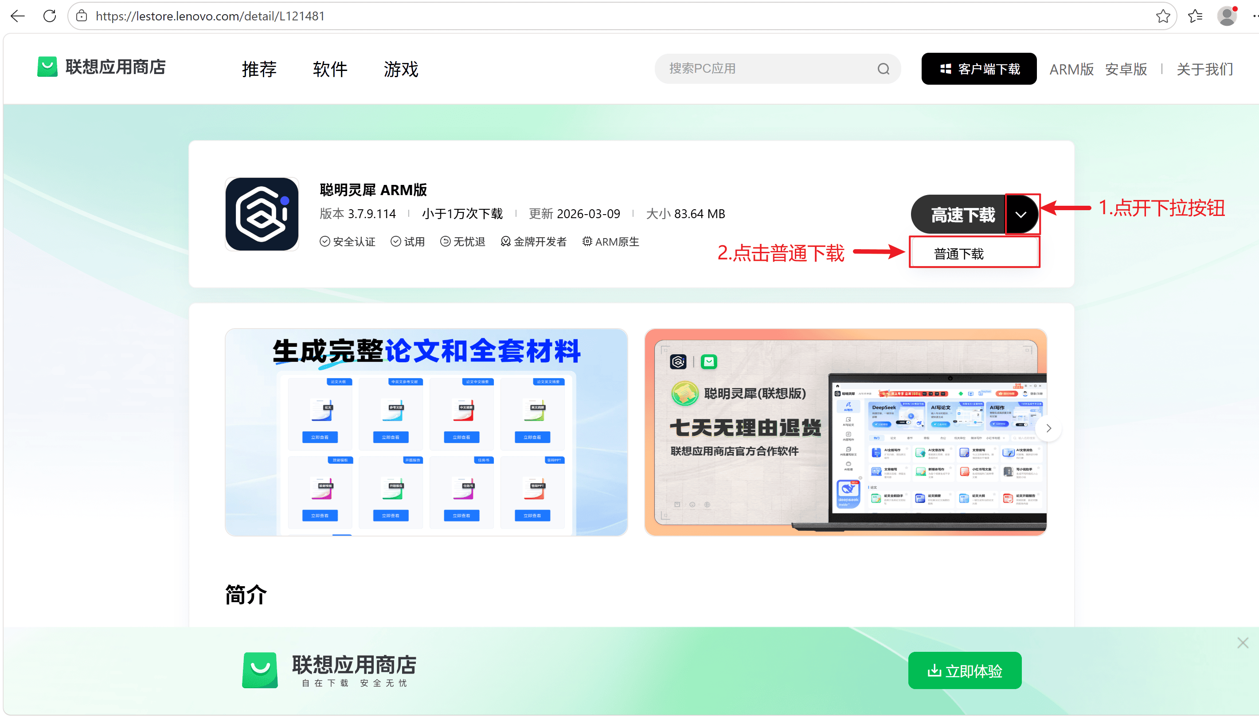
Task: Click the address bar URL
Action: (210, 16)
